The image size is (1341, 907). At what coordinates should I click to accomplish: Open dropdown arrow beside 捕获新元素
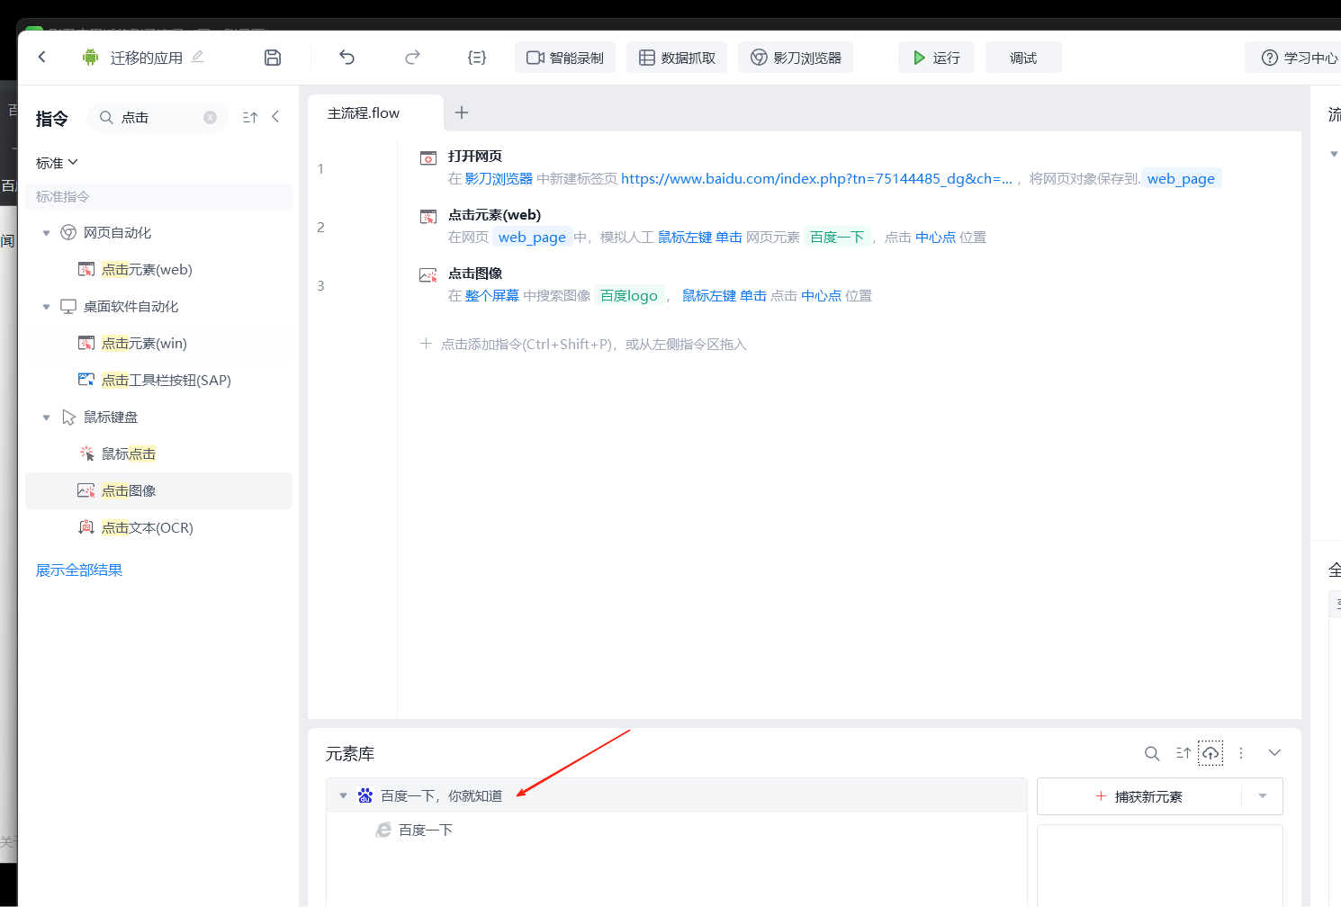coord(1262,796)
